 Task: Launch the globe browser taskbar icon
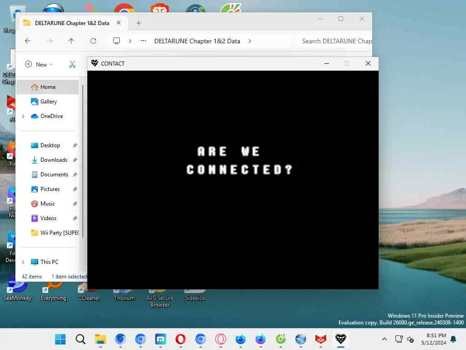(x=300, y=339)
